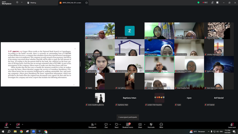
Task: Select Marsa Habiba's leopard tile
Action: (219, 31)
